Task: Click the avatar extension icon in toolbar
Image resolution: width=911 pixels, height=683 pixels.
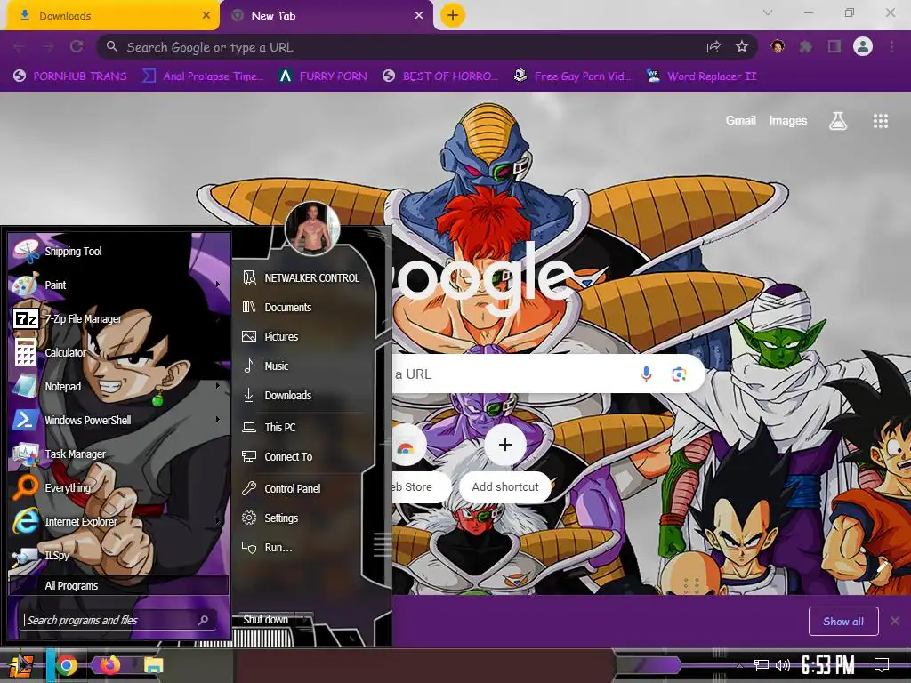Action: 778,46
